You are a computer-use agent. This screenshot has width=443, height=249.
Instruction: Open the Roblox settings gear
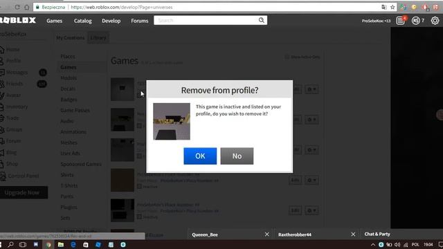click(x=435, y=21)
